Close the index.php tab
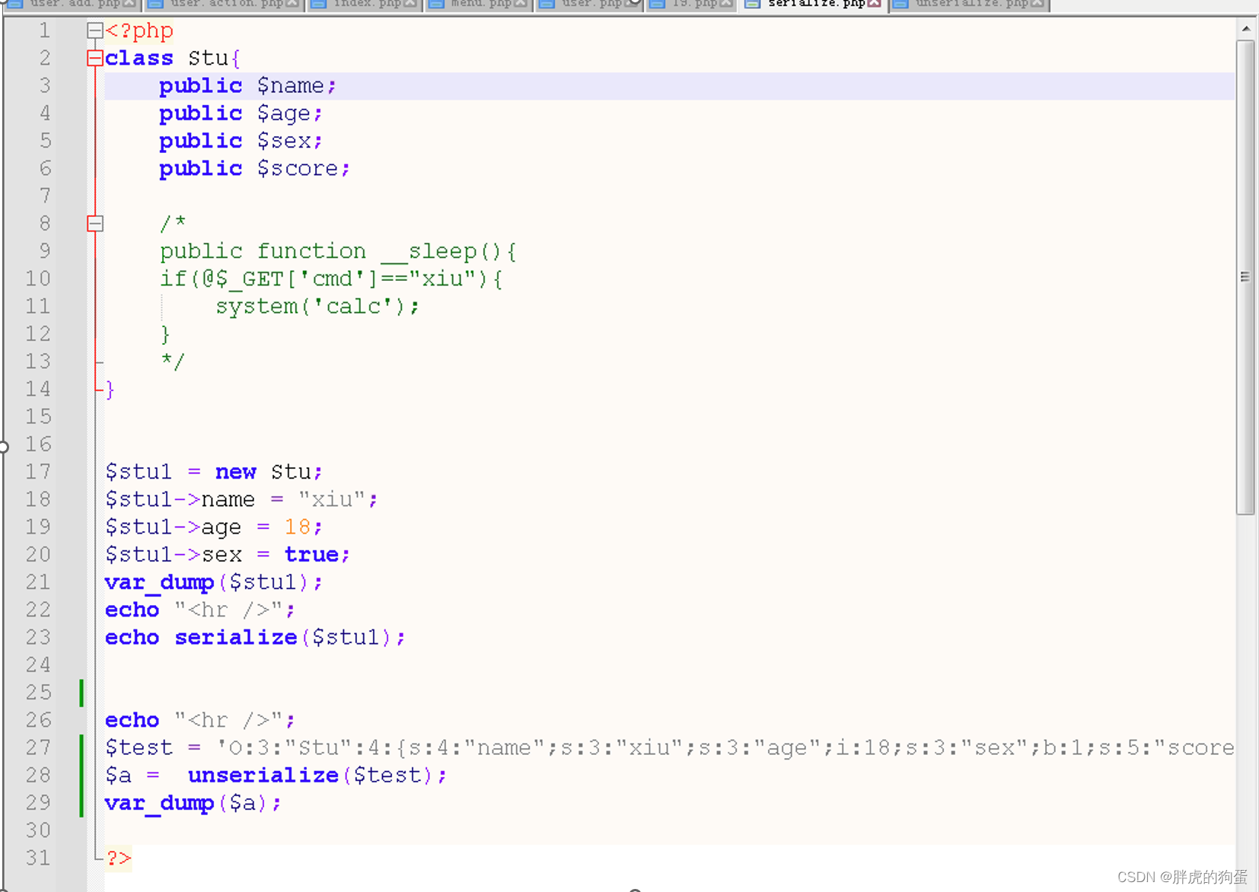This screenshot has height=892, width=1259. [410, 4]
